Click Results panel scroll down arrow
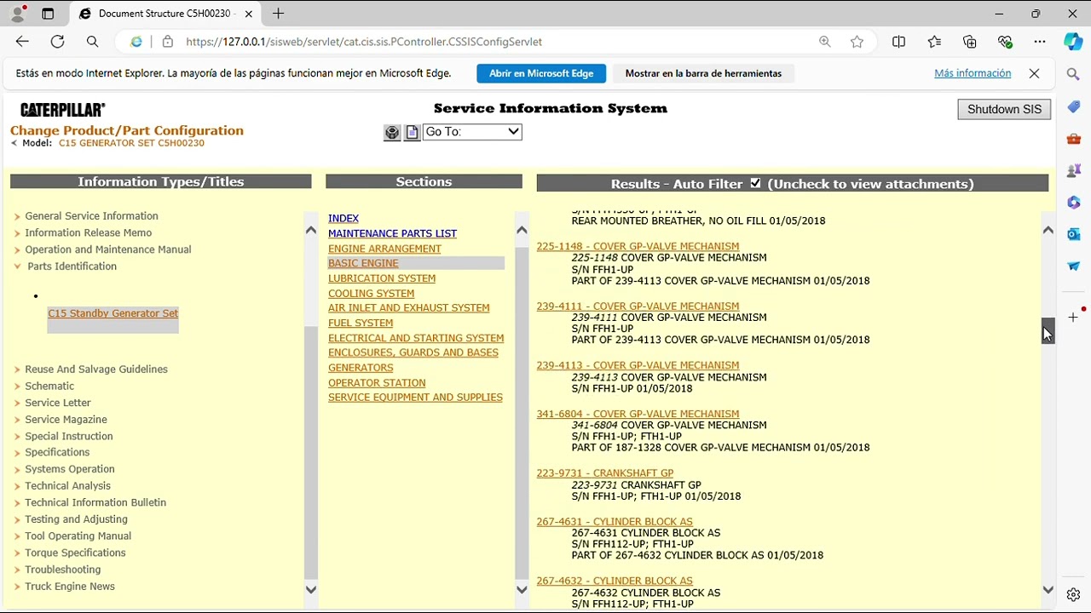The width and height of the screenshot is (1091, 613). tap(1048, 589)
